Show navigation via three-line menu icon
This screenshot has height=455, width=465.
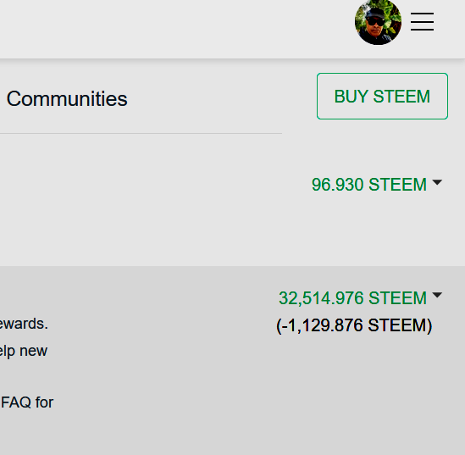pos(422,22)
